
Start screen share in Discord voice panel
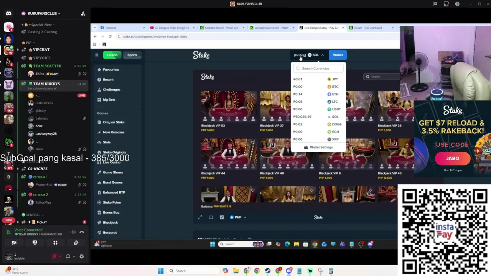click(35, 243)
